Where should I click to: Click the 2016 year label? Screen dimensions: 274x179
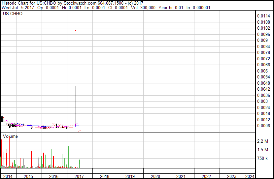click(54, 176)
